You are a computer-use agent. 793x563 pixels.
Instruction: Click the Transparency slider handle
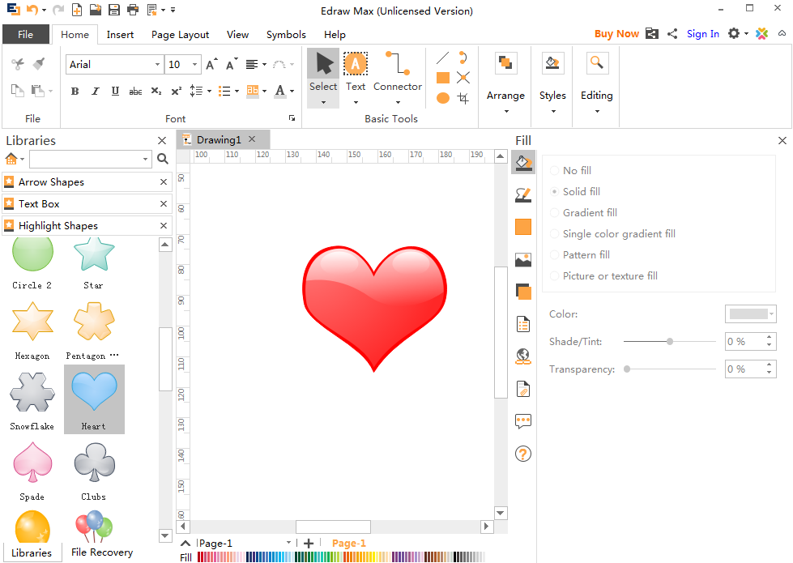[x=627, y=369]
